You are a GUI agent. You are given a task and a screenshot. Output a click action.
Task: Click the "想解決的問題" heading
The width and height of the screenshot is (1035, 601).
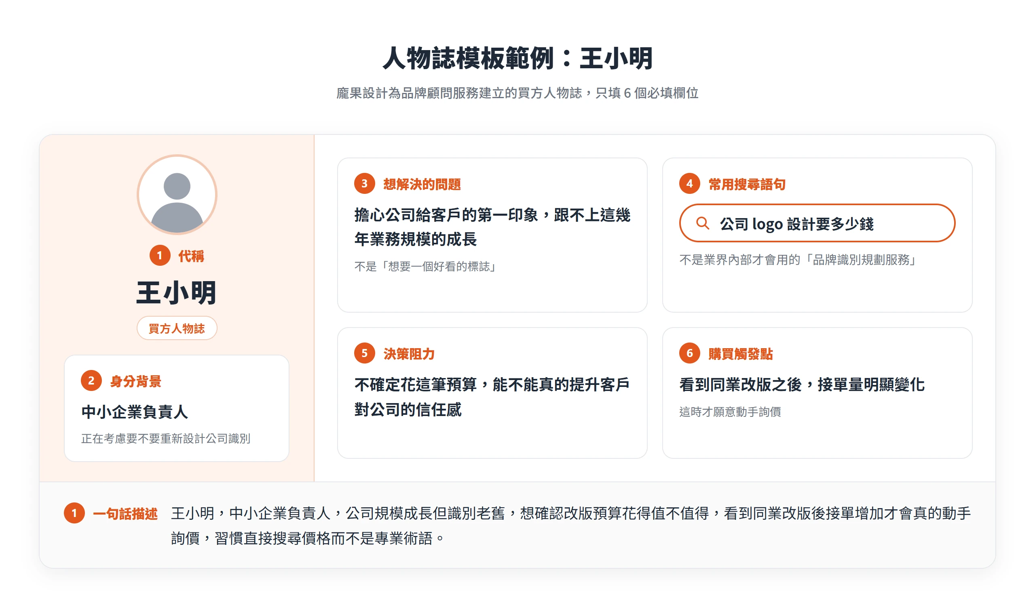[x=422, y=184]
